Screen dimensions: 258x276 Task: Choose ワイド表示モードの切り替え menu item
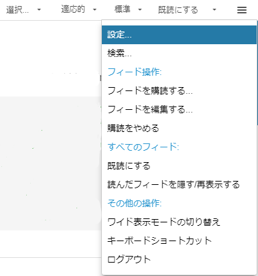(x=179, y=222)
